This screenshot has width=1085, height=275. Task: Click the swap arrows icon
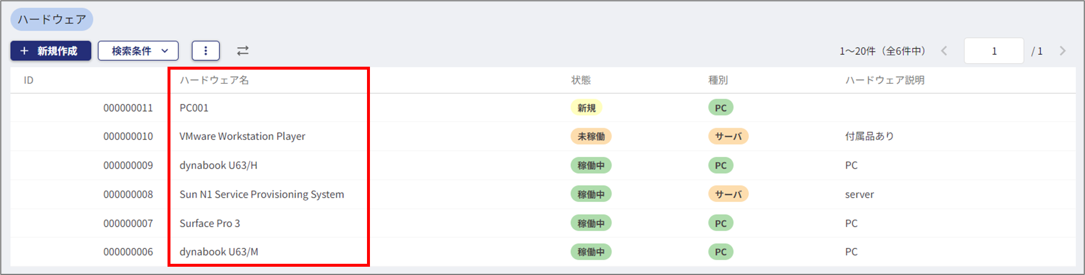tap(243, 51)
